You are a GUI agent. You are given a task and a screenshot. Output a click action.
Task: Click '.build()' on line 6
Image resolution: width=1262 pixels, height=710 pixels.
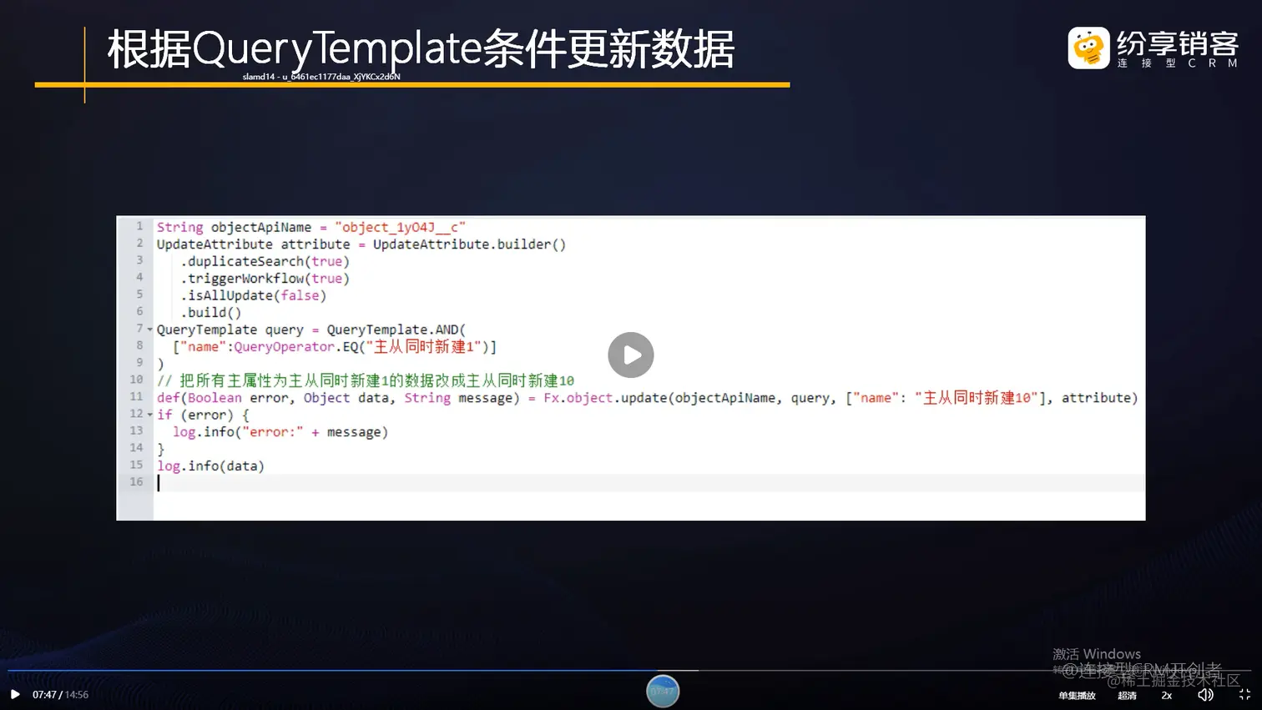(210, 313)
